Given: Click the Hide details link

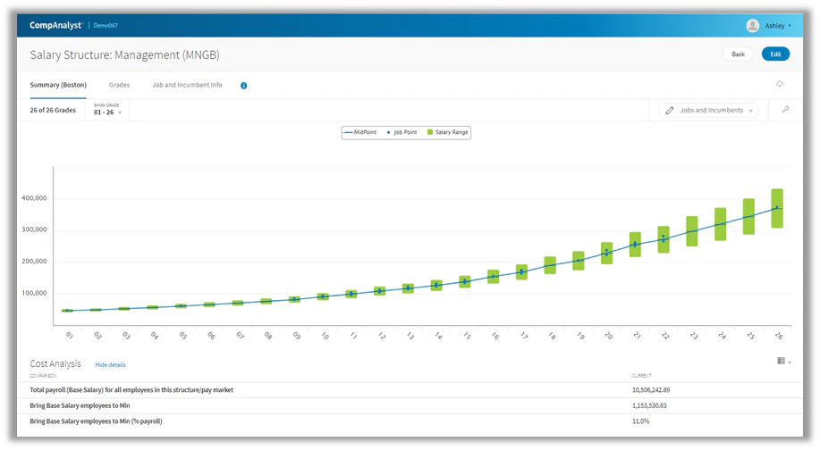Looking at the screenshot, I should [x=110, y=365].
